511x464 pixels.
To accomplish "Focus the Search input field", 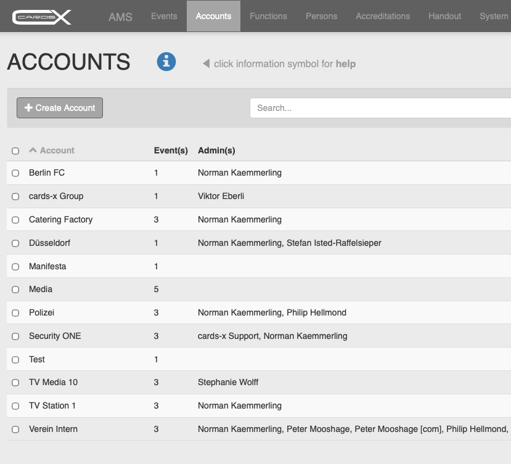I will coord(380,108).
